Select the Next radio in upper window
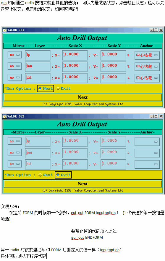The image size is (165, 261). [46, 88]
